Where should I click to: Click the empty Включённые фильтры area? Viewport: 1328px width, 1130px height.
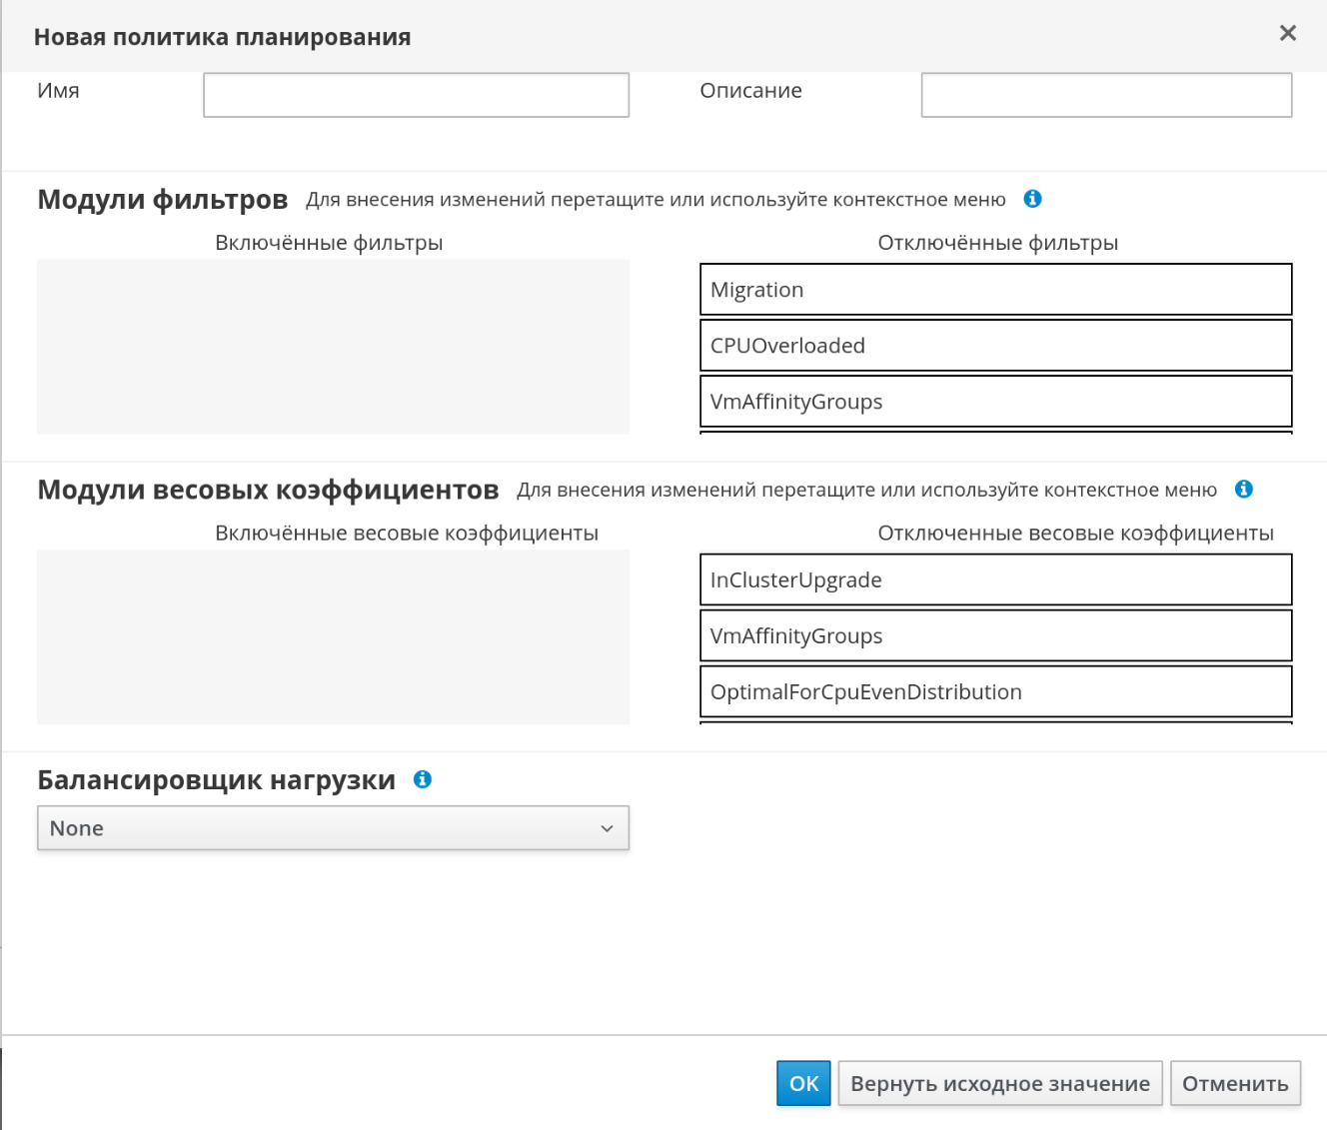tap(333, 347)
